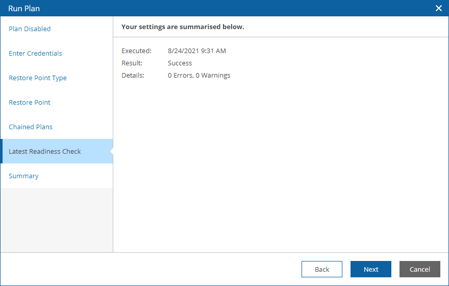
Task: Click the Run Plan title bar text
Action: (x=24, y=9)
